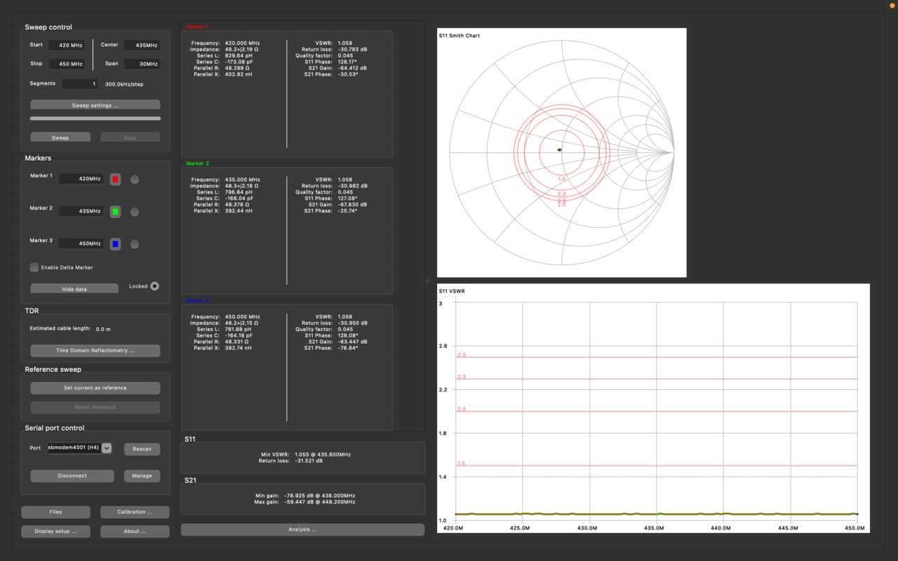Click the estimated cable length 0.0 m value

[x=103, y=329]
